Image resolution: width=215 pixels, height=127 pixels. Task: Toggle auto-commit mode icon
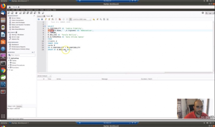pos(71,19)
